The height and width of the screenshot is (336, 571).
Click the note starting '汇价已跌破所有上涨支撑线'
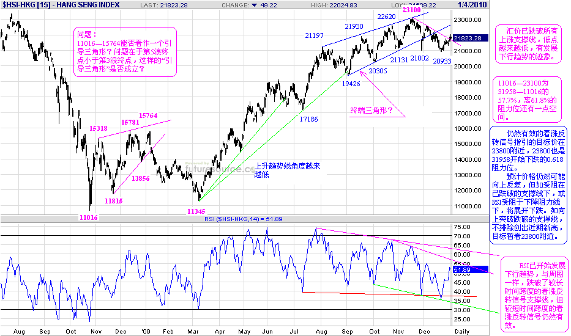point(528,45)
